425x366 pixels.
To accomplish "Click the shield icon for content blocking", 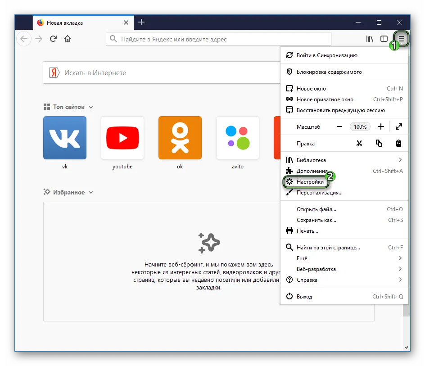I will tap(289, 72).
